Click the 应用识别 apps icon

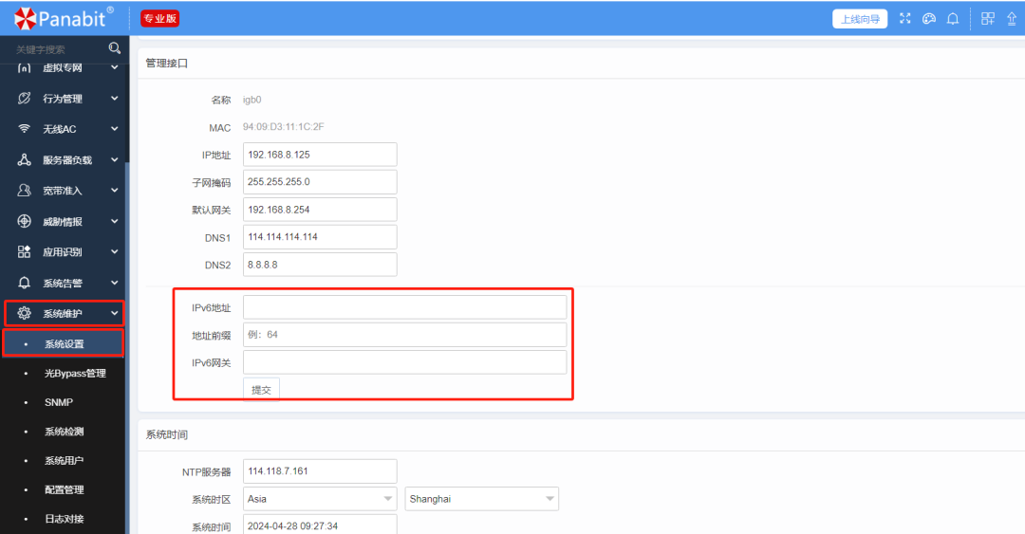pyautogui.click(x=24, y=251)
